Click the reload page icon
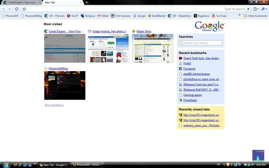269x168 pixels. pos(16,9)
